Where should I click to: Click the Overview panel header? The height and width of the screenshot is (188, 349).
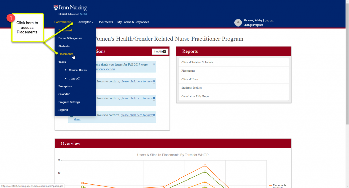pyautogui.click(x=173, y=143)
